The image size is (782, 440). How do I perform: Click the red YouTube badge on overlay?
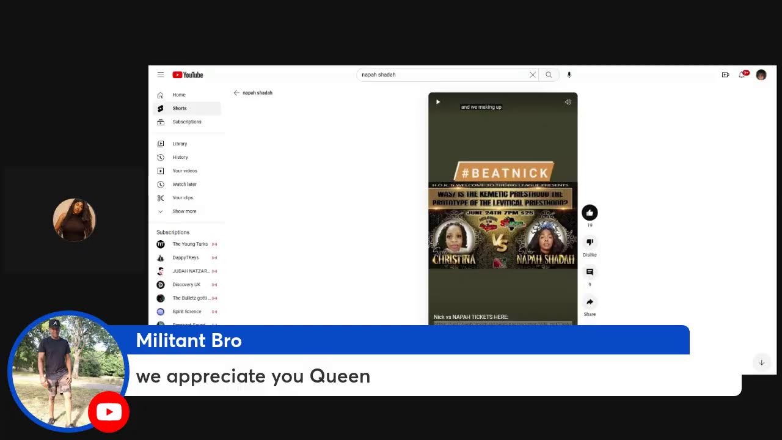(x=109, y=412)
